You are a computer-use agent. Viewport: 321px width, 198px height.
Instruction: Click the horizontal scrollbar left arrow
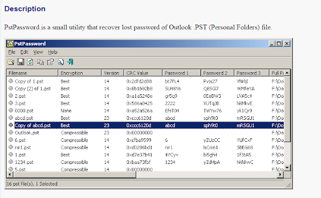(10, 174)
